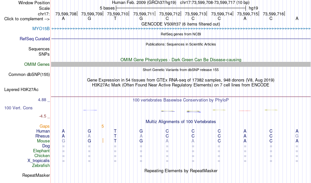Screen dimensions: 311x183
Task: Click 'Click to complement -->' label
Action: point(27,19)
